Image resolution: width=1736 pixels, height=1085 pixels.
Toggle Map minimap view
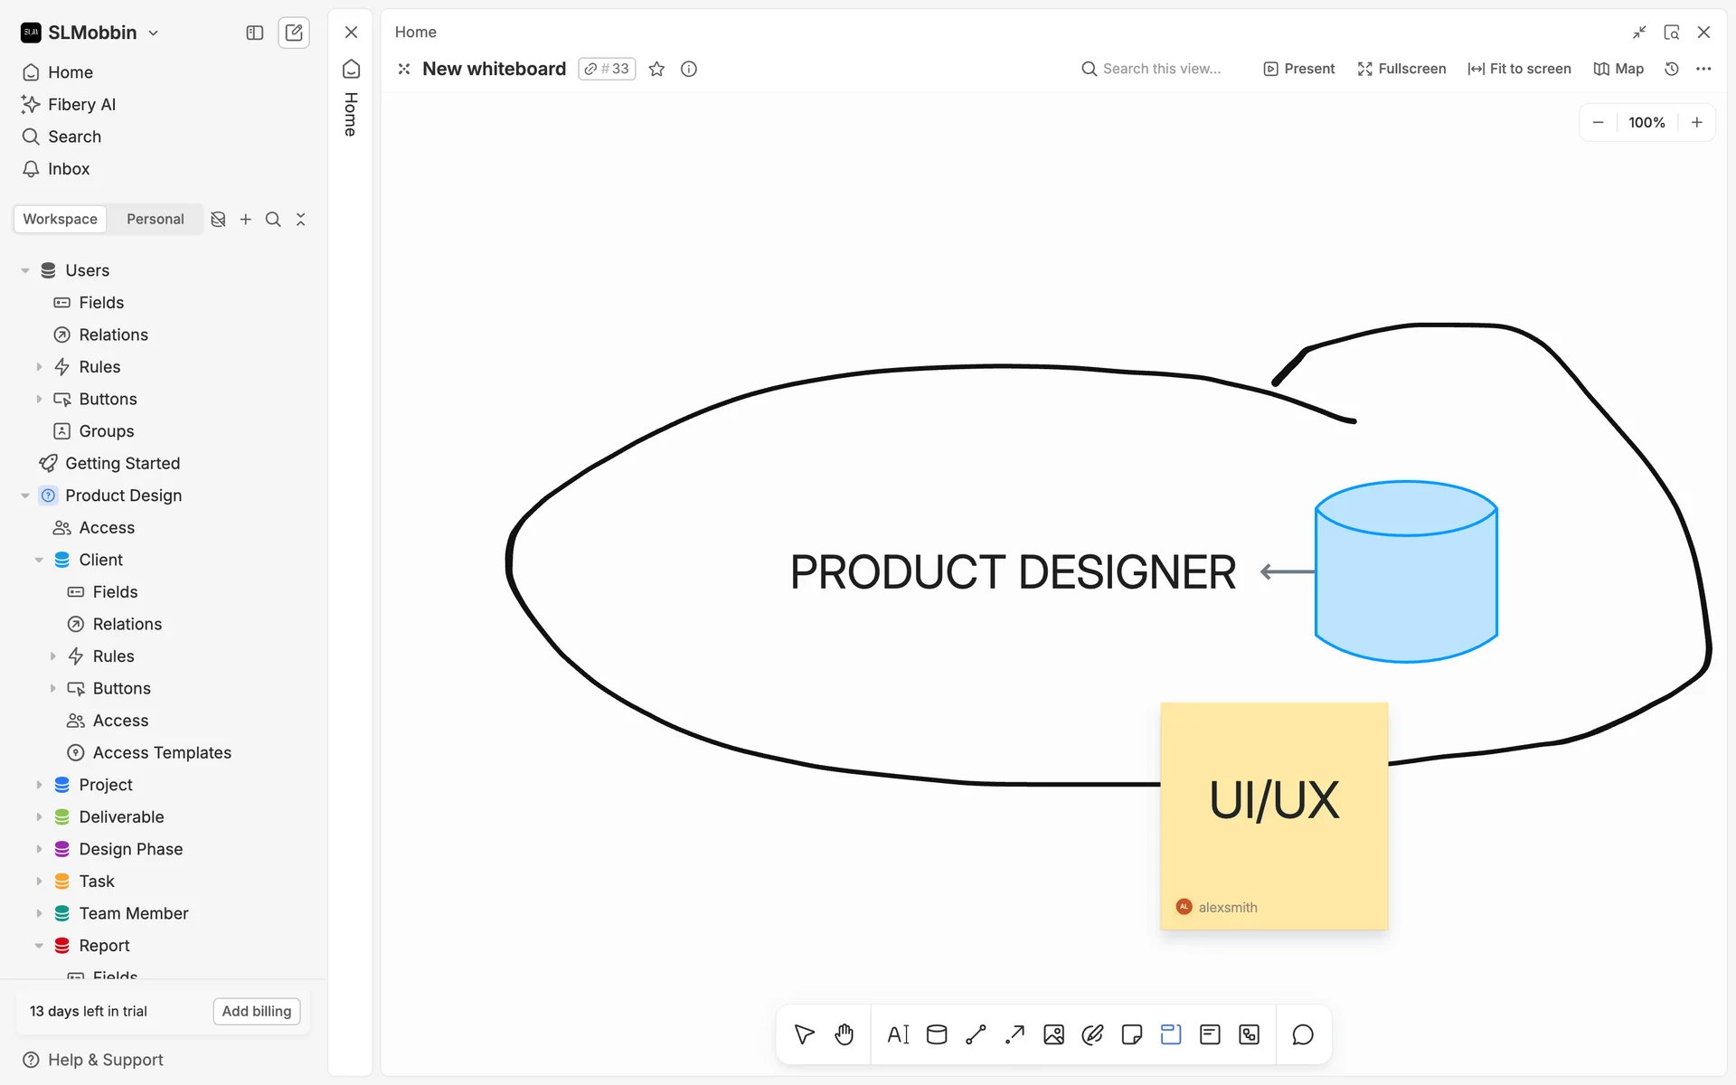pyautogui.click(x=1618, y=69)
